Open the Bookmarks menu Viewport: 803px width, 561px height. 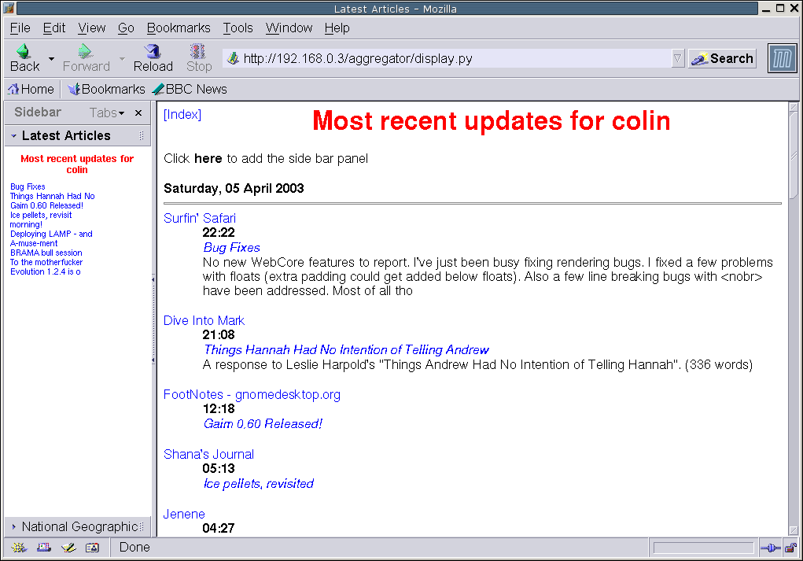[x=179, y=28]
